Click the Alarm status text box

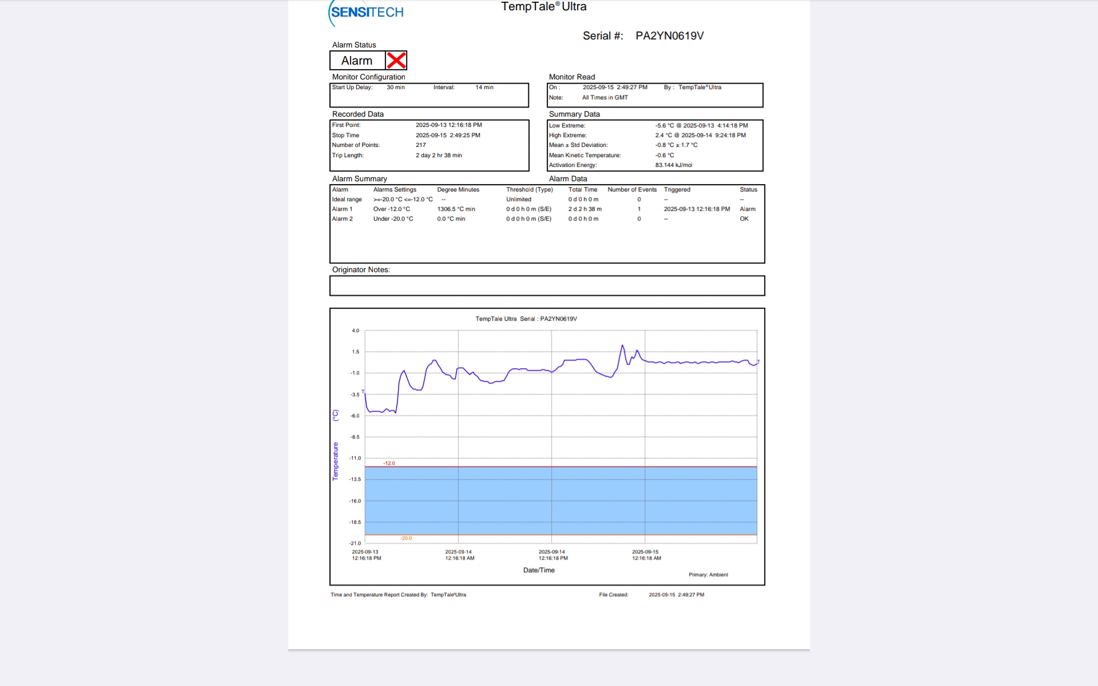click(357, 61)
